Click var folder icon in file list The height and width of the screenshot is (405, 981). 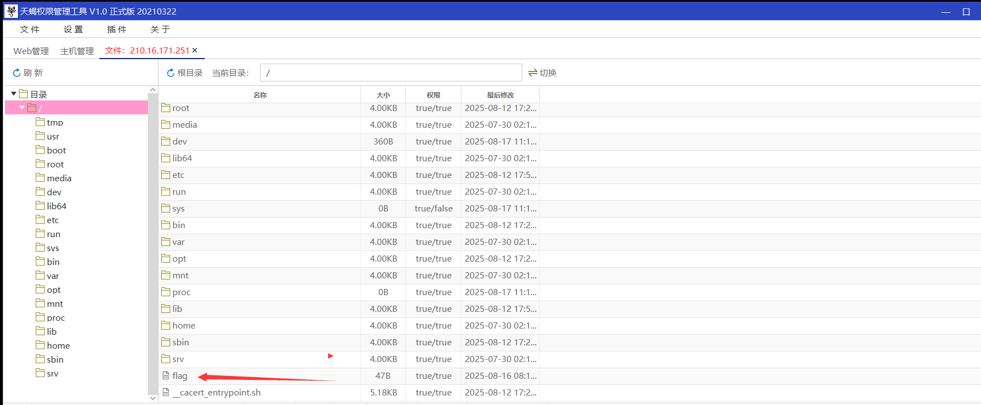click(x=166, y=242)
